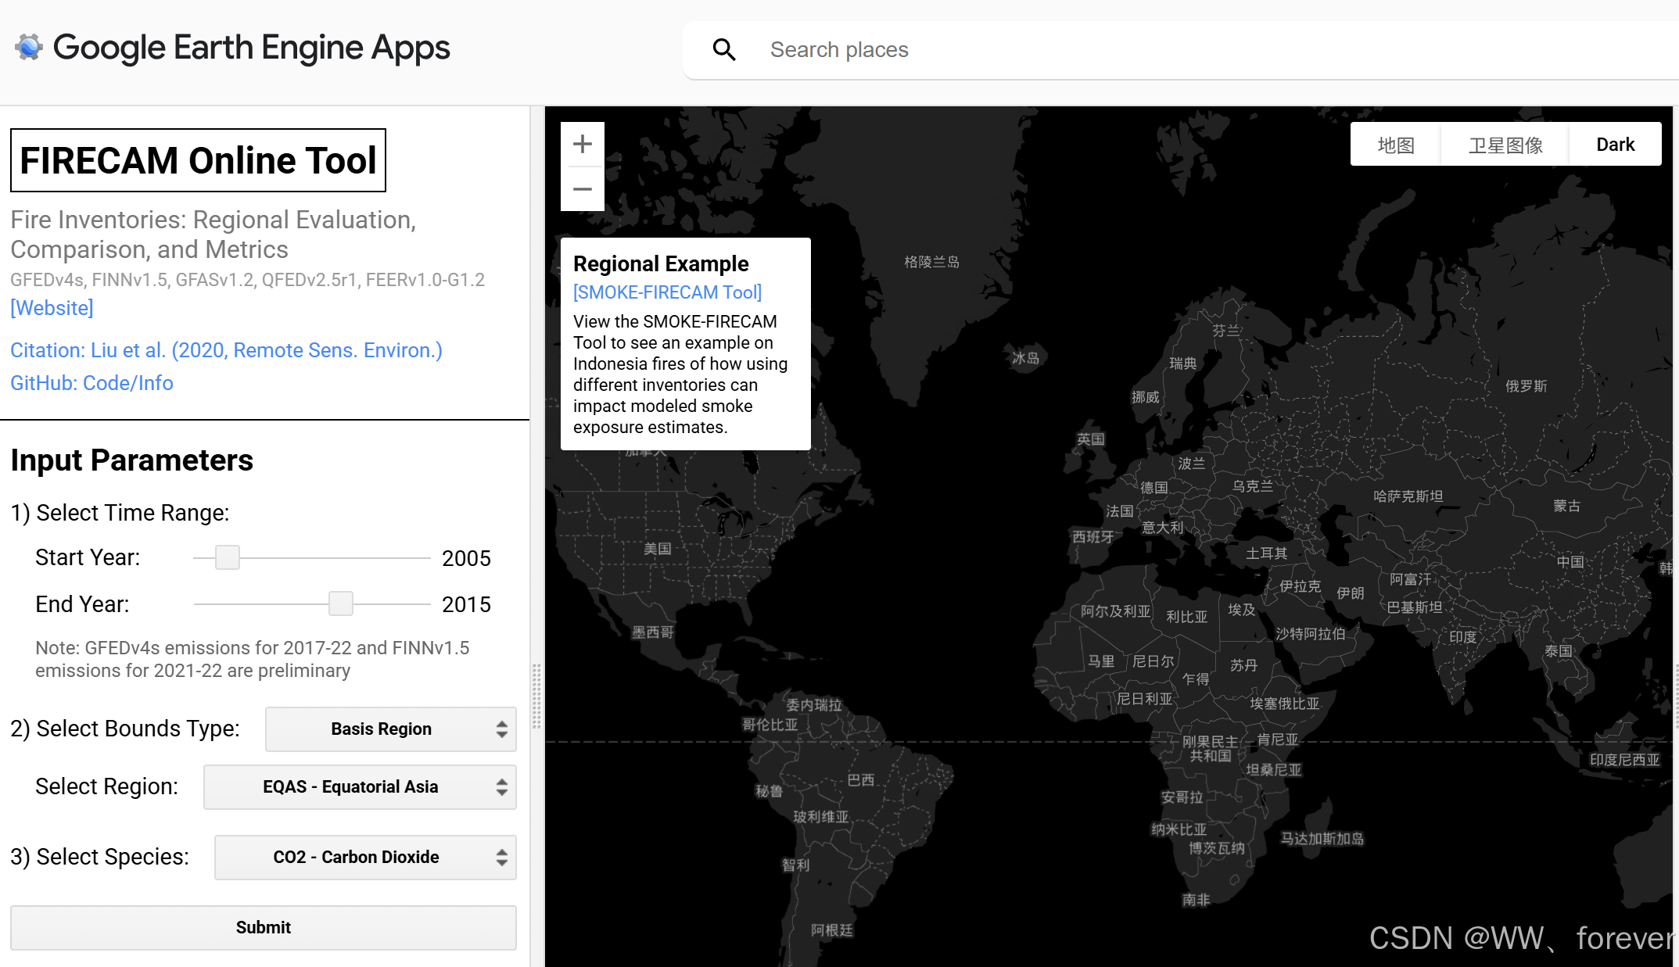Open the CO2 - Carbon Dioxide species dropdown
This screenshot has height=967, width=1679.
pyautogui.click(x=365, y=858)
